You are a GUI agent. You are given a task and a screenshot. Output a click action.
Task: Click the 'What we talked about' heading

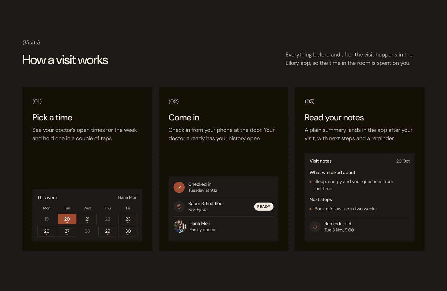click(x=332, y=173)
